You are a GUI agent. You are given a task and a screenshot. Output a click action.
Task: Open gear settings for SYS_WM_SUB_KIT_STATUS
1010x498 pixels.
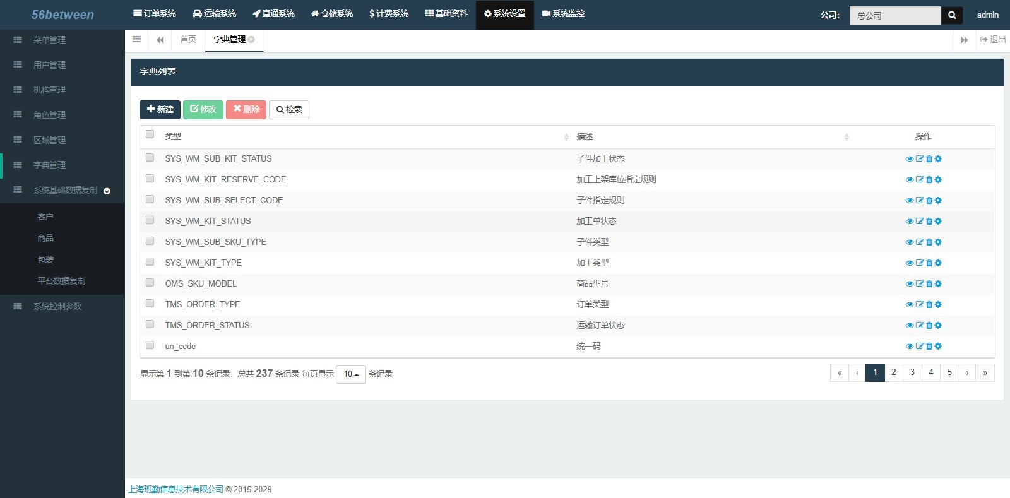click(938, 159)
